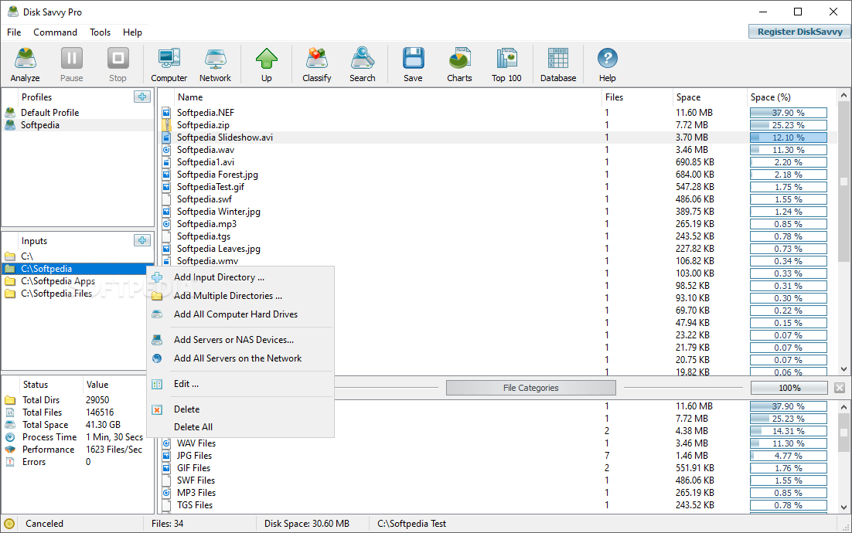Select the Softpedia Forest.jpg row
The height and width of the screenshot is (533, 852).
[x=498, y=175]
